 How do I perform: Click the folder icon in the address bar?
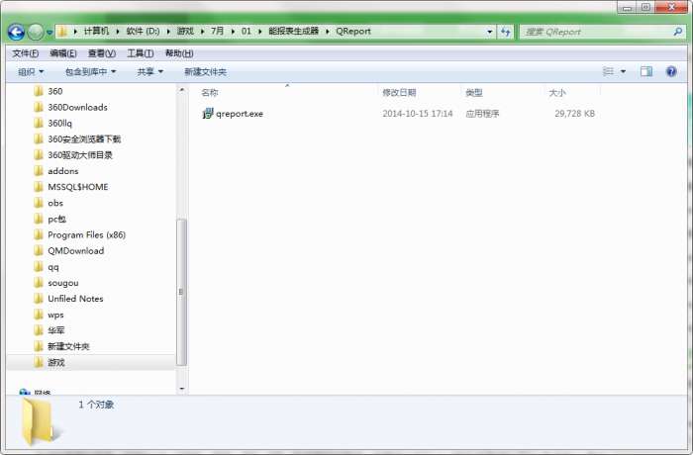[x=62, y=32]
